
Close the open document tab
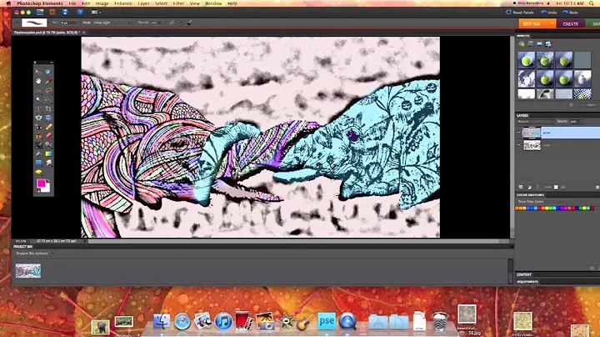coord(84,33)
